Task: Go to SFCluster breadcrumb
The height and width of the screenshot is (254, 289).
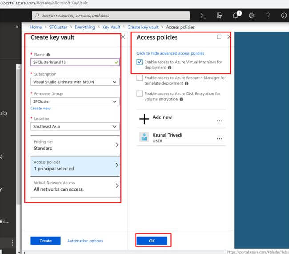Action: [x=58, y=27]
